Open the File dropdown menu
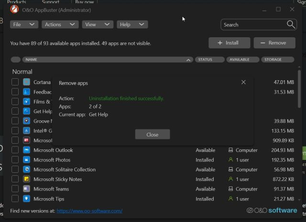Screen dimensions: 306x222 point(24,24)
